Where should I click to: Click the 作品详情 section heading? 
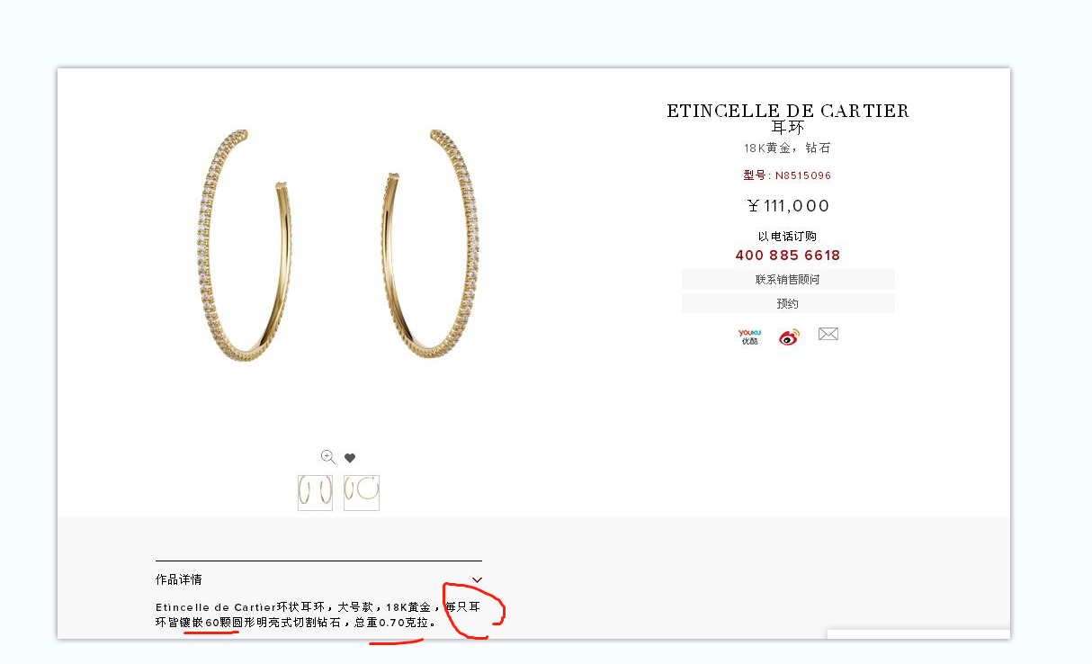pyautogui.click(x=179, y=579)
